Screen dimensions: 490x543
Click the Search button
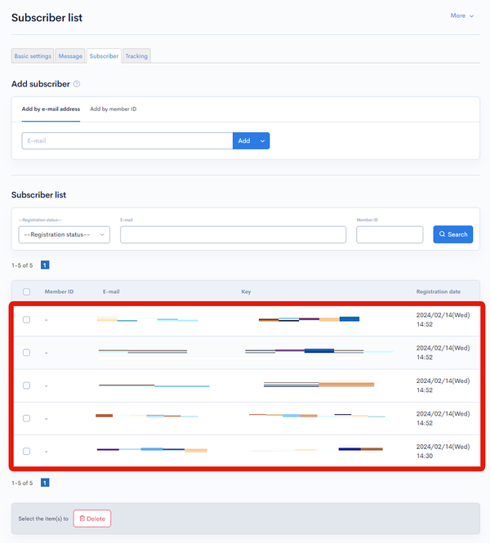tap(453, 234)
